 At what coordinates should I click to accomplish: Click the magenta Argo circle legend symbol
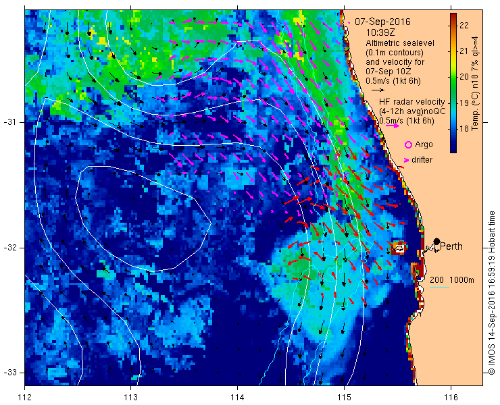tap(408, 144)
